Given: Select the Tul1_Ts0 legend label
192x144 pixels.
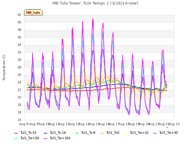Looking at the screenshot, I should pos(113,133).
